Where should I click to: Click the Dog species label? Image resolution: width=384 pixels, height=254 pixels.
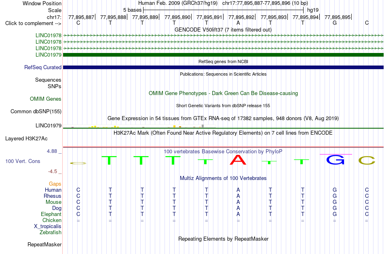(x=57, y=208)
